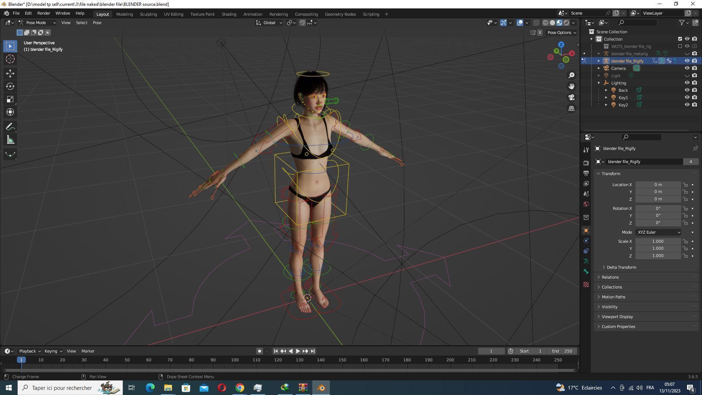Toggle auto keying record button
The width and height of the screenshot is (702, 395).
[x=259, y=351]
